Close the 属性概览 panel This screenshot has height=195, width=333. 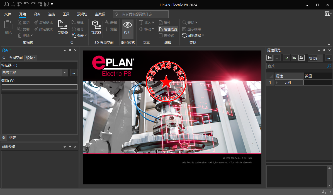point(329,50)
